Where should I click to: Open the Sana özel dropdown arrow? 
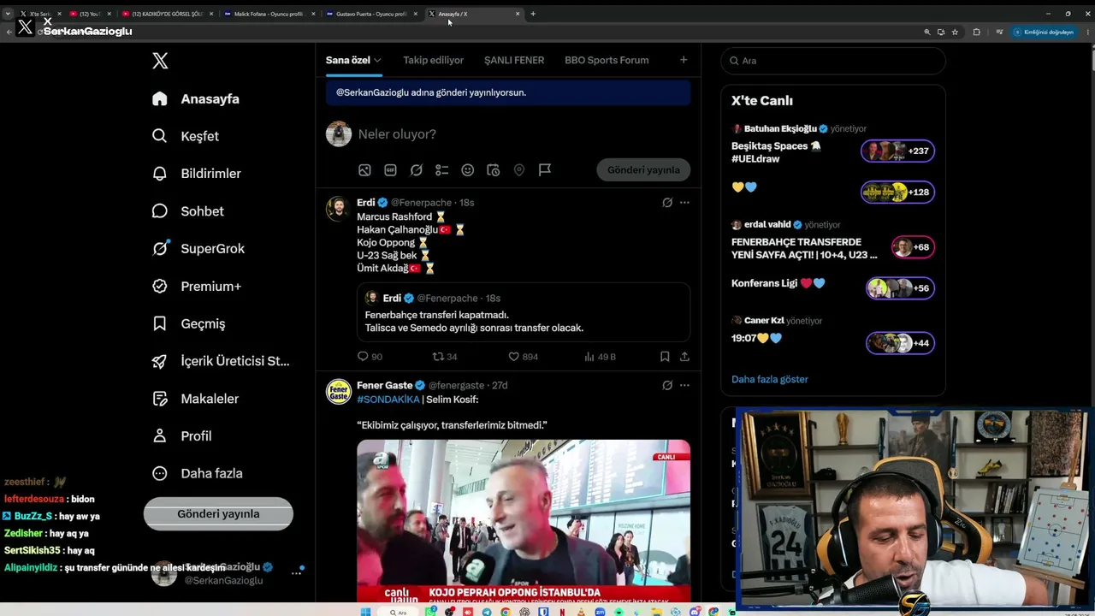377,61
